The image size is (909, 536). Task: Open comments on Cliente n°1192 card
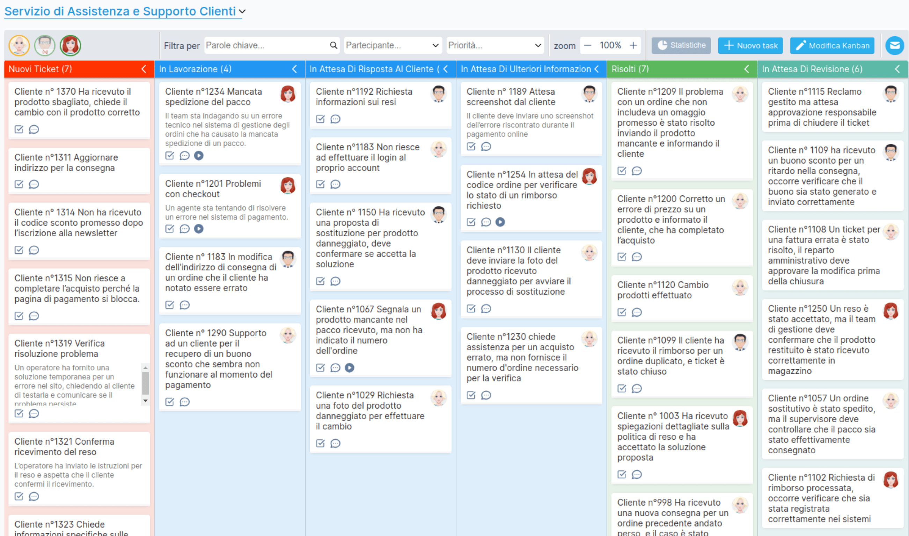pos(335,119)
